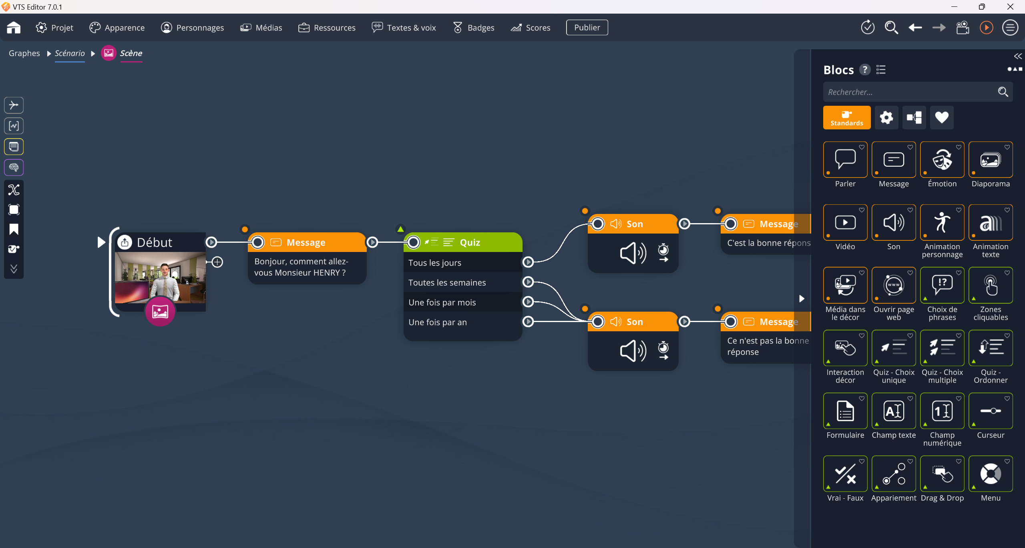
Task: Go to Scénario in breadcrumb
Action: 70,53
